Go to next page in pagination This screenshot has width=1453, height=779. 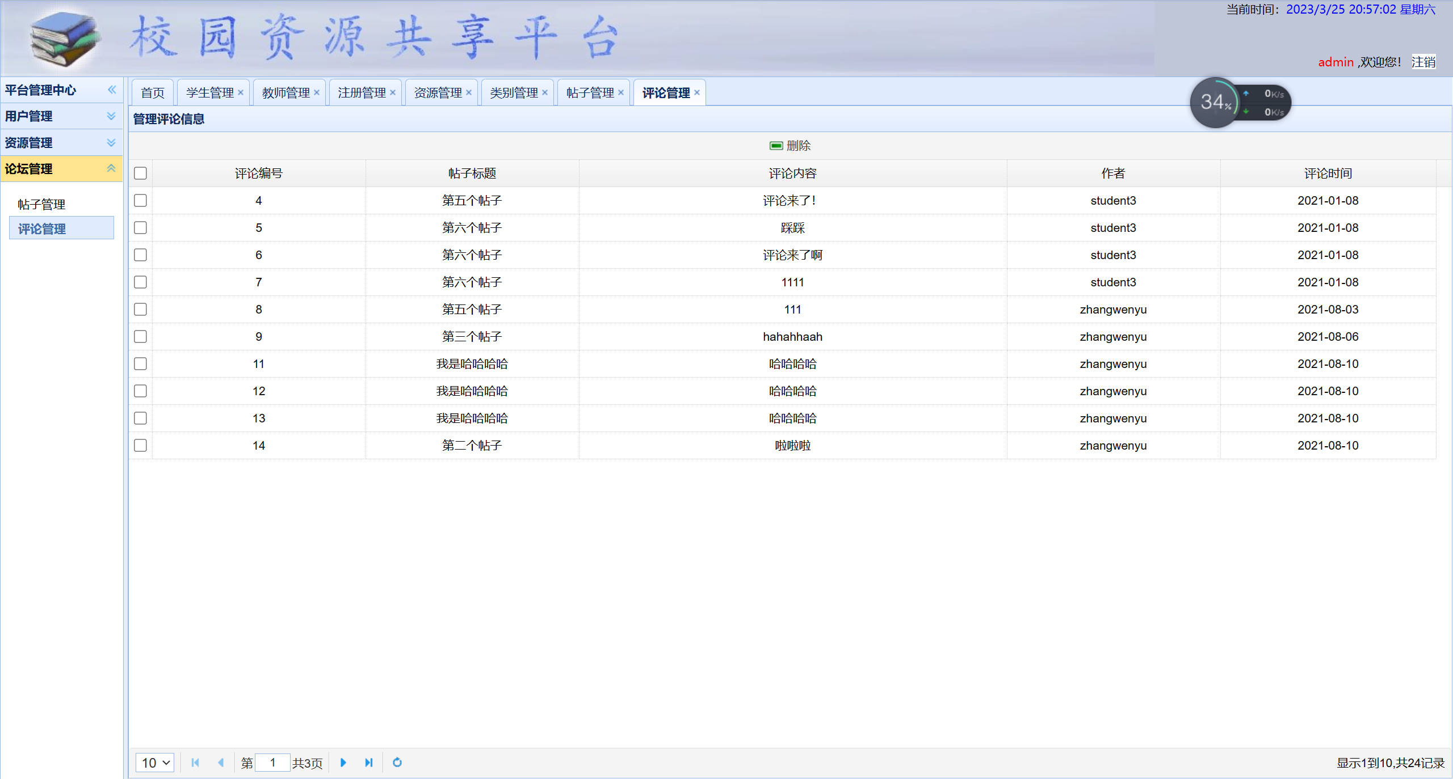point(343,763)
